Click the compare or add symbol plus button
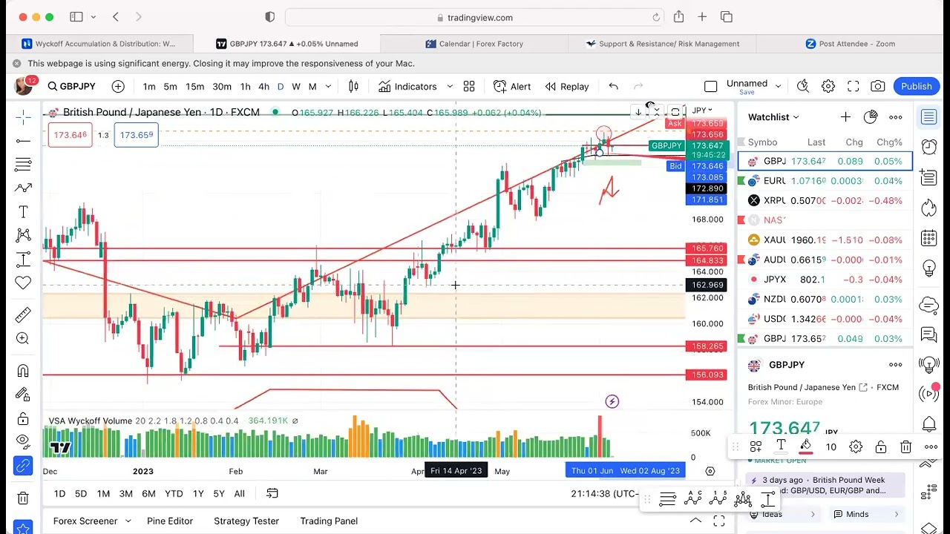Screen dimensions: 950x534 [118, 87]
